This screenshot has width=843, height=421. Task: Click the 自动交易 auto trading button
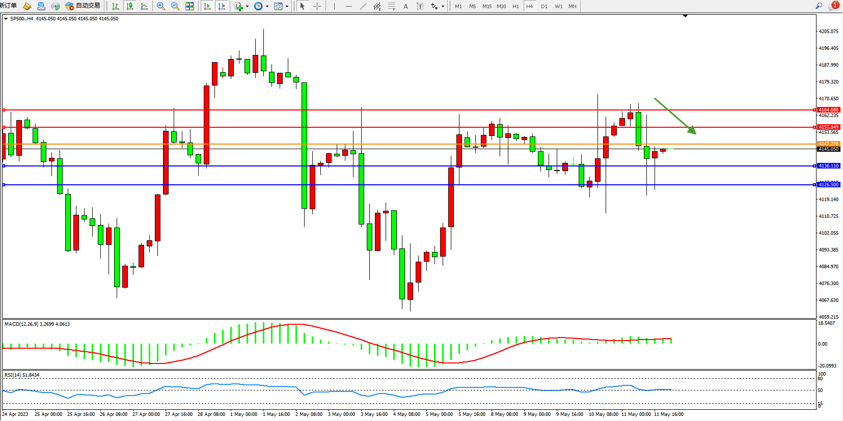click(x=83, y=6)
